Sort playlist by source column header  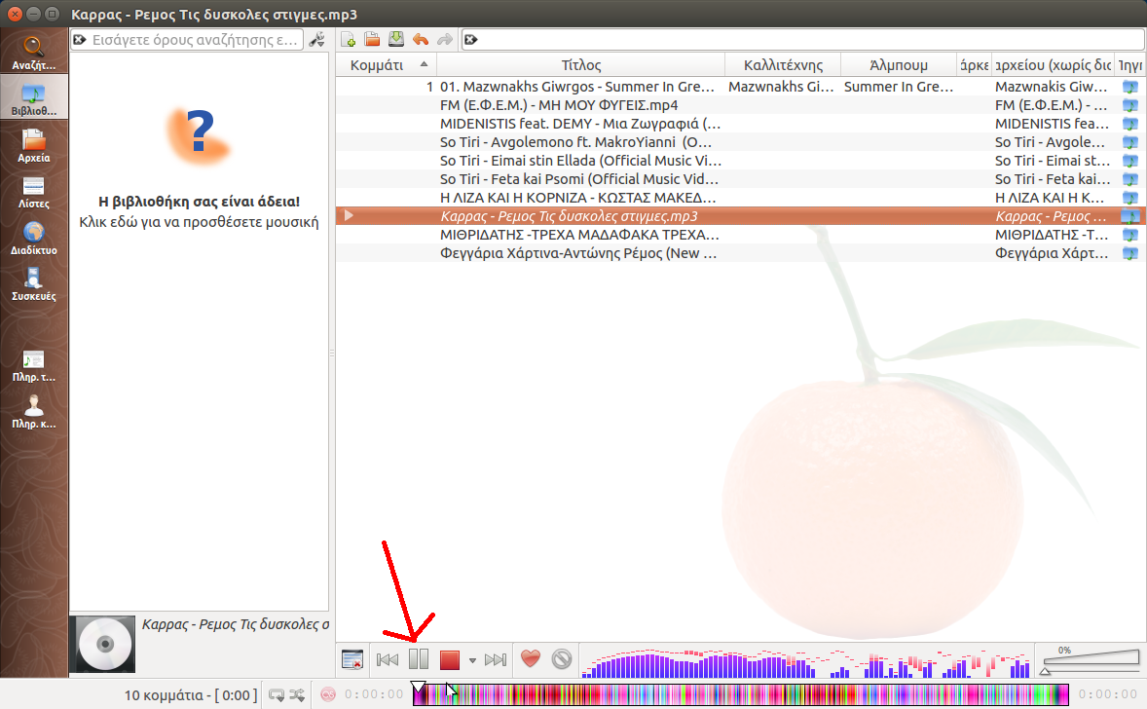pos(1130,65)
